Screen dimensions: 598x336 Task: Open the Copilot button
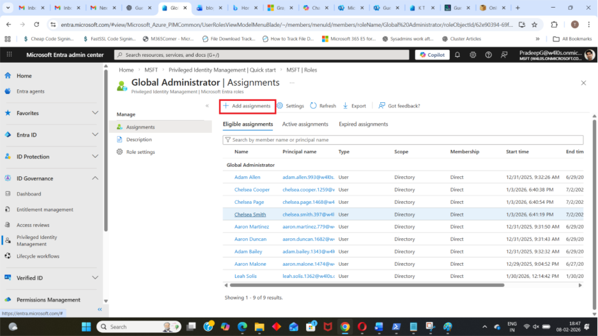pos(432,55)
